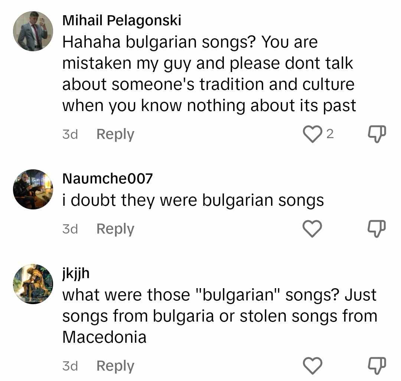Screen dimensions: 401x381
Task: Like jkjjh's comment
Action: [x=312, y=366]
